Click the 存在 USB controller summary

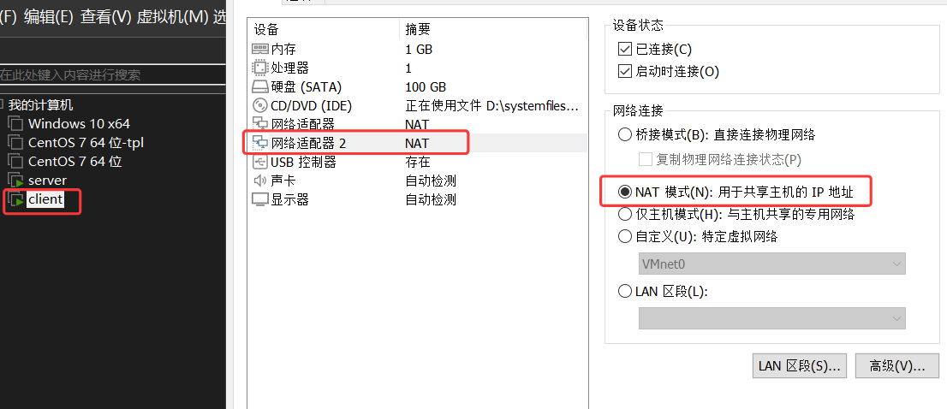point(417,162)
